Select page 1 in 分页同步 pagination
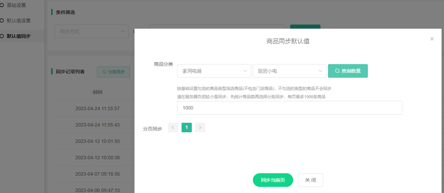Viewport: 444px width, 193px height. (186, 128)
